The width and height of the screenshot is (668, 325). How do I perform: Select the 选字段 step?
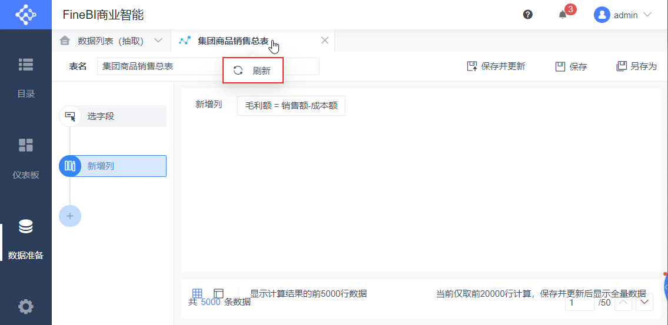point(113,116)
